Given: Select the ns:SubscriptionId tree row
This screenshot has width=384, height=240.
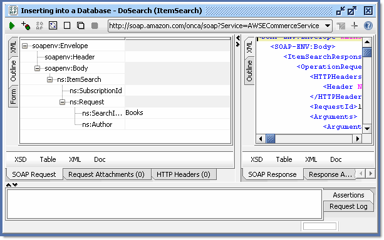Looking at the screenshot, I should (x=96, y=91).
